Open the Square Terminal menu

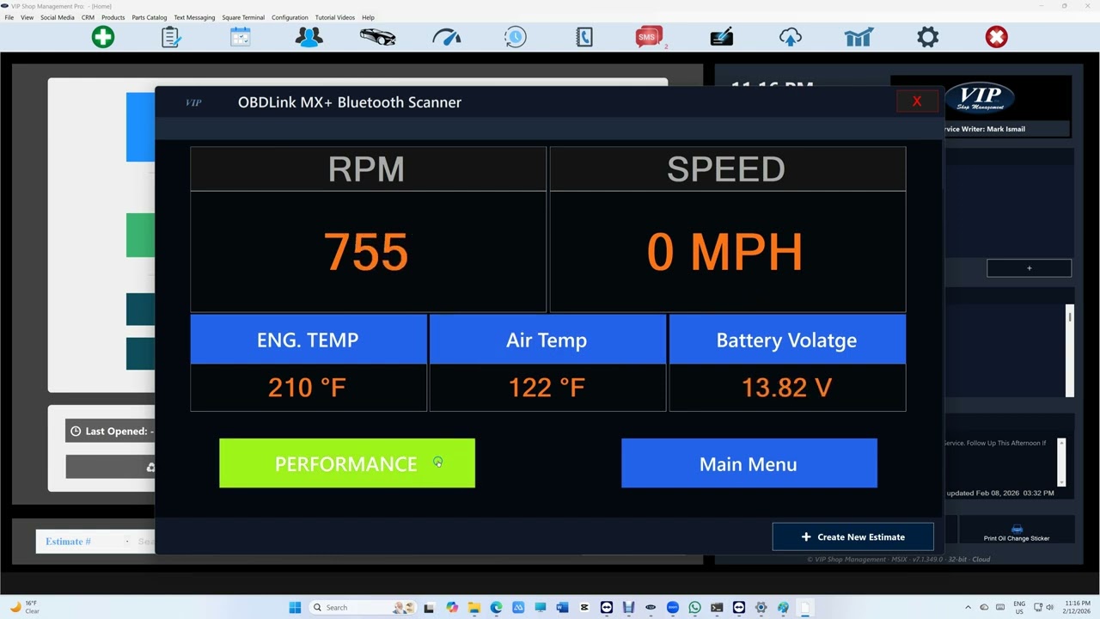tap(243, 17)
